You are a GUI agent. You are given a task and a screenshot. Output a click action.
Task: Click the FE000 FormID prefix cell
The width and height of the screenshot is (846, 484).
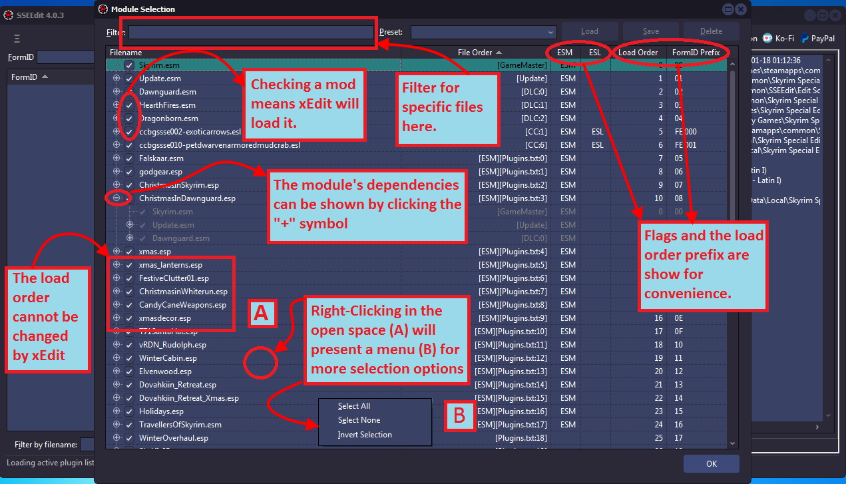[x=686, y=132]
